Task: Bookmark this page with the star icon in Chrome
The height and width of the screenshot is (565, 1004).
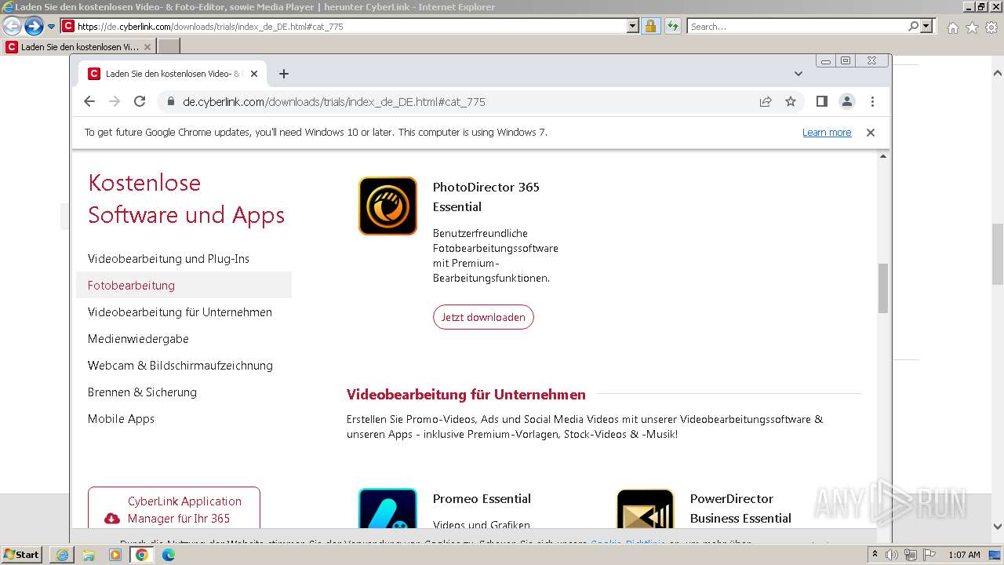Action: tap(791, 101)
